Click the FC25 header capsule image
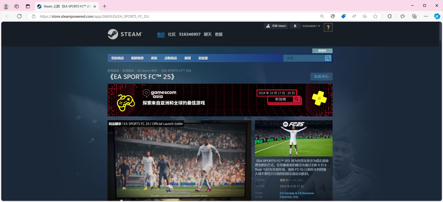The height and width of the screenshot is (202, 443). (294, 138)
